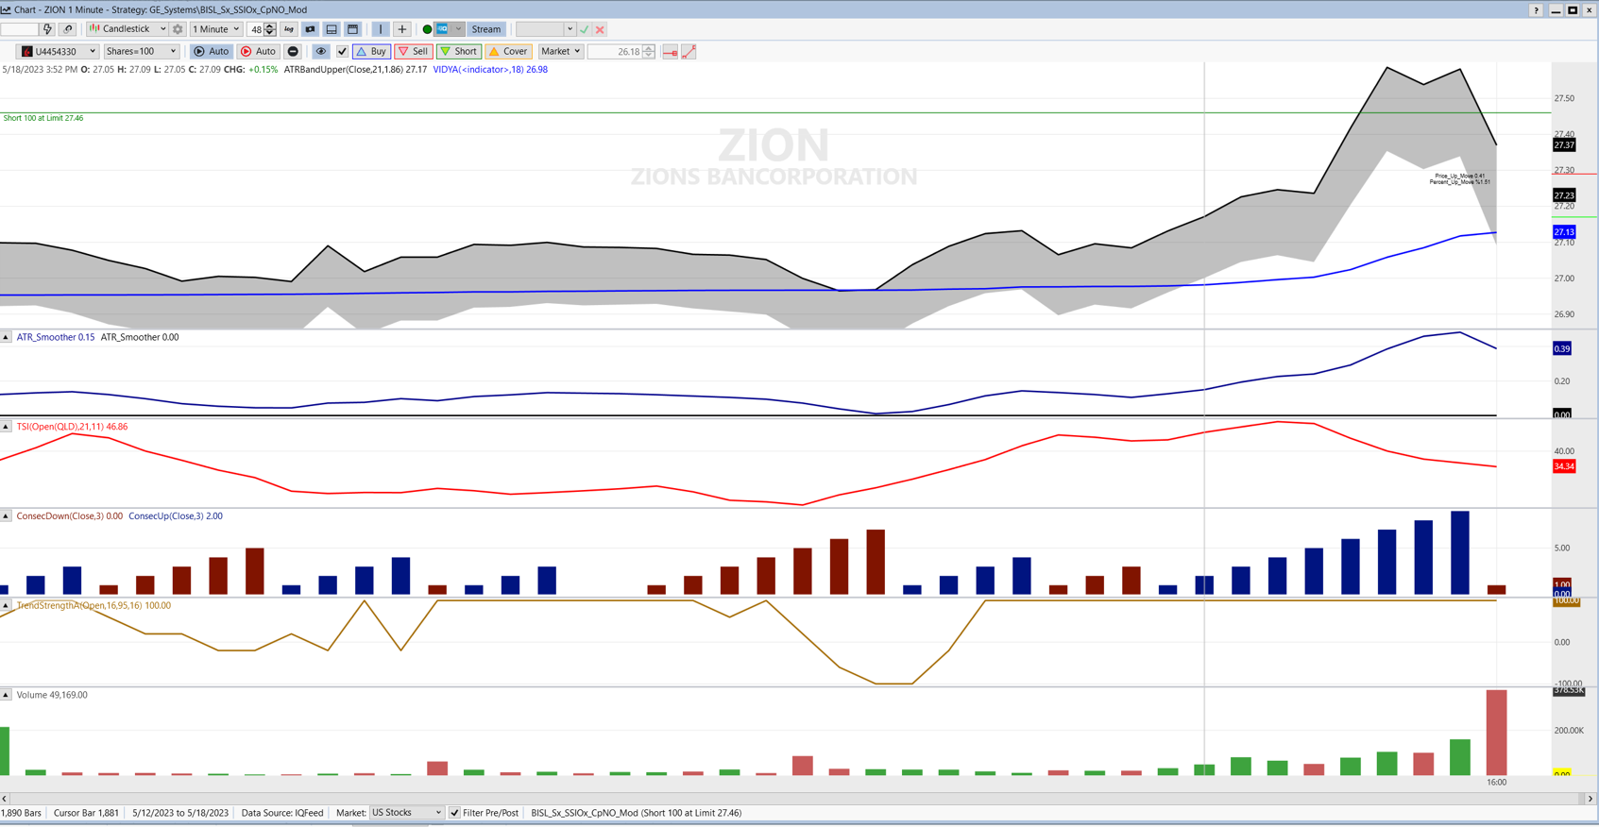Click the horizontal scrollbar right arrow
The image size is (1599, 827).
click(1590, 799)
